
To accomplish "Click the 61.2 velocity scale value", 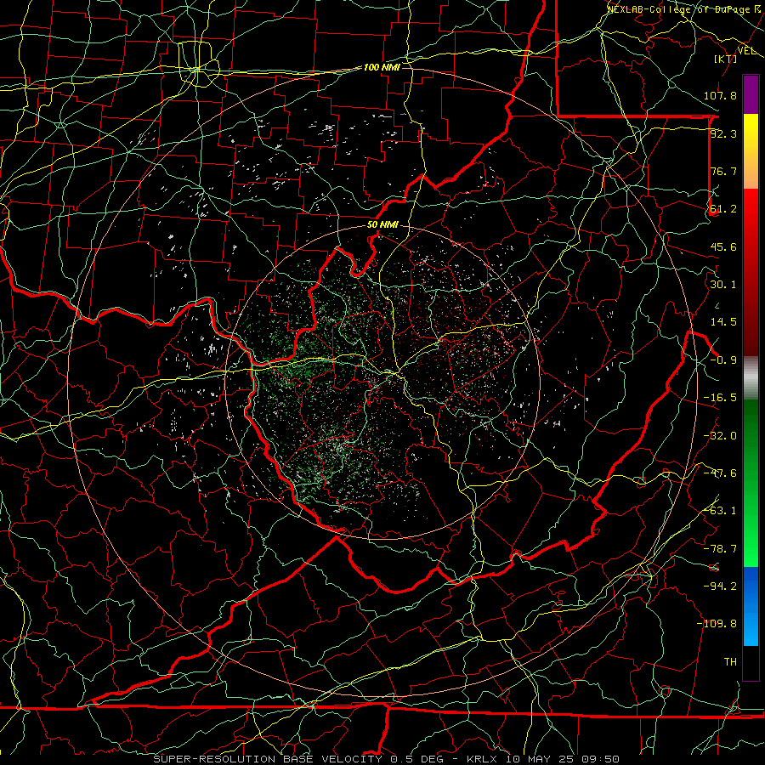I will pyautogui.click(x=723, y=209).
